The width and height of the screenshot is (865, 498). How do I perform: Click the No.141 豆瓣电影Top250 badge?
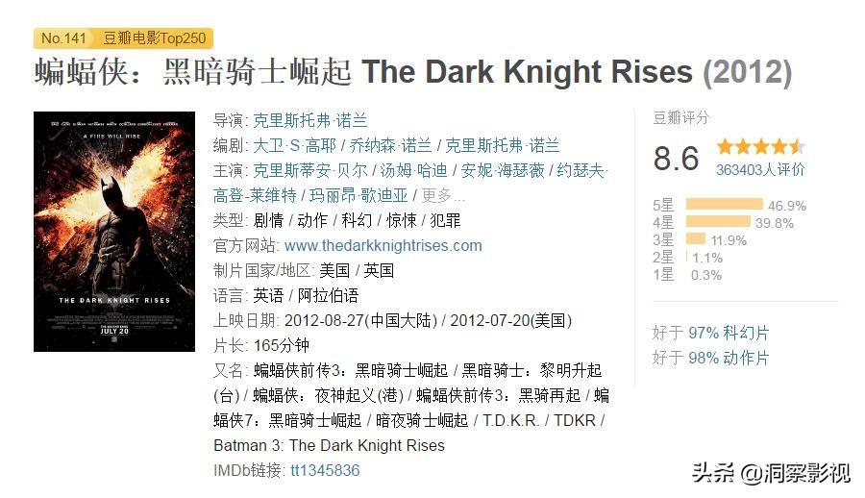[123, 38]
